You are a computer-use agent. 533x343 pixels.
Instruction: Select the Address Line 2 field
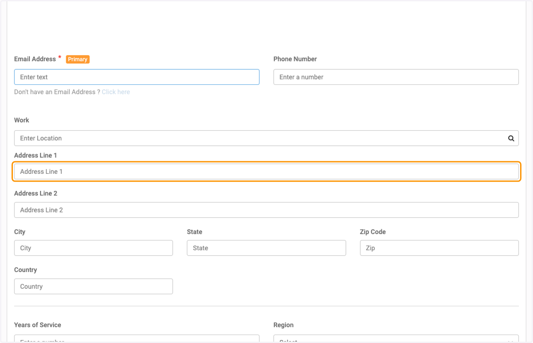[x=266, y=210]
